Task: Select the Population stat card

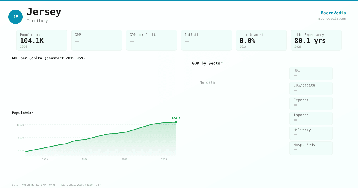Action: (x=42, y=40)
